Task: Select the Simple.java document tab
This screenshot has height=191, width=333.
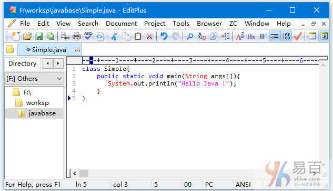Action: point(49,49)
